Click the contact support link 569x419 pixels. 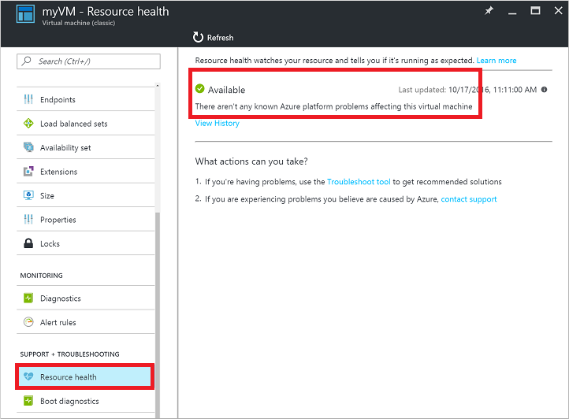click(x=468, y=198)
